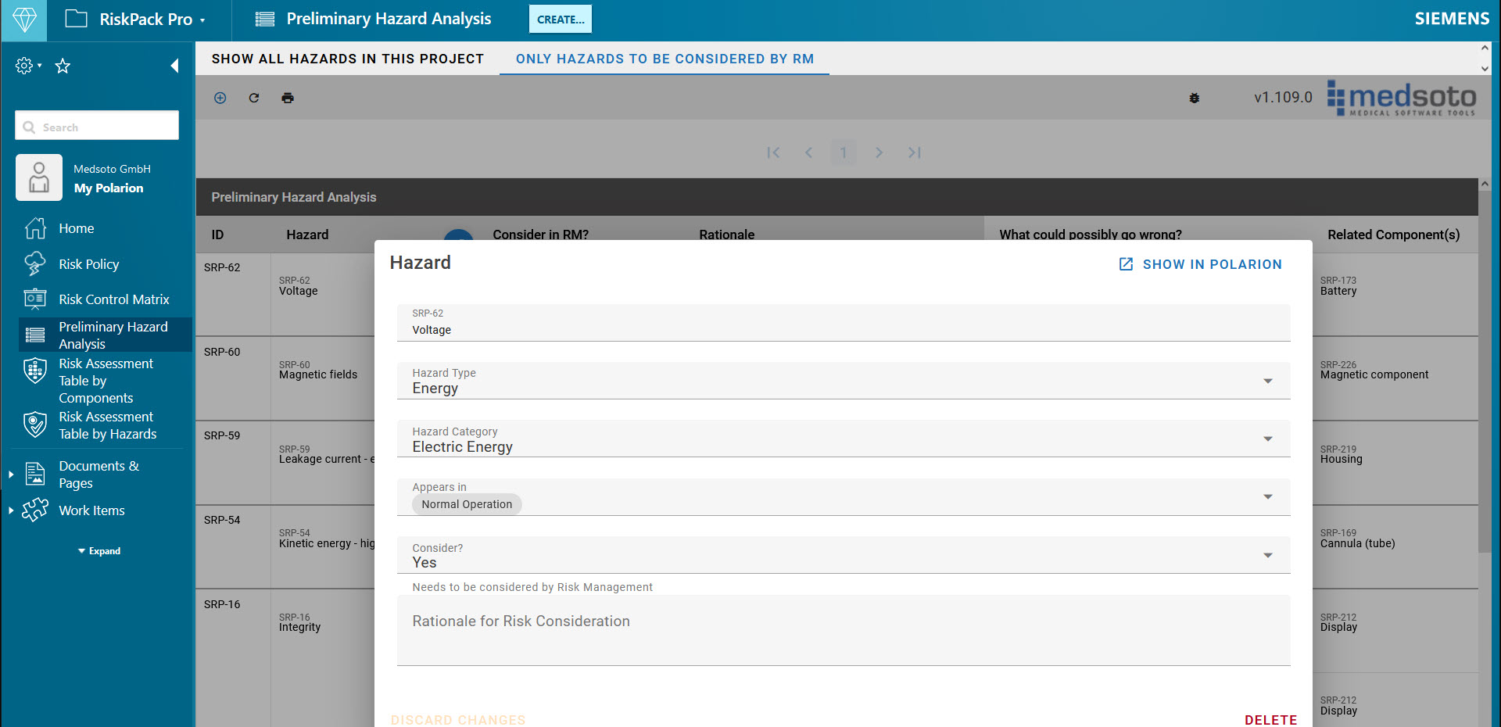Image resolution: width=1501 pixels, height=727 pixels.
Task: Open the settings gear menu
Action: pos(23,66)
